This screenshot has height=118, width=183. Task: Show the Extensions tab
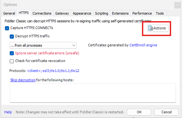(120, 13)
